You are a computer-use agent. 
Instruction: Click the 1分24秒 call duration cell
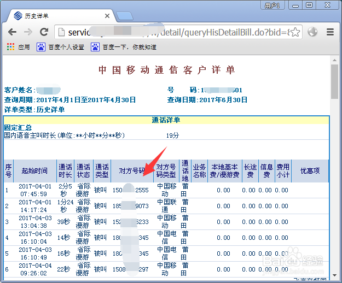(65, 206)
